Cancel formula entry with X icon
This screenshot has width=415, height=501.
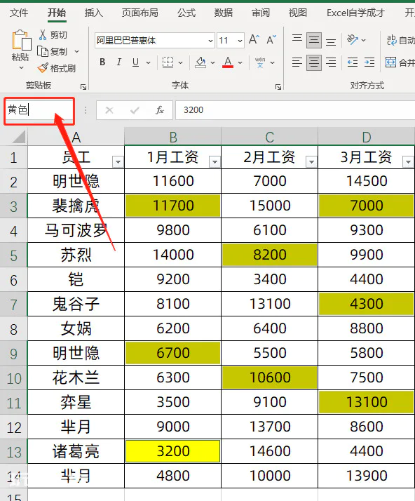(x=109, y=110)
